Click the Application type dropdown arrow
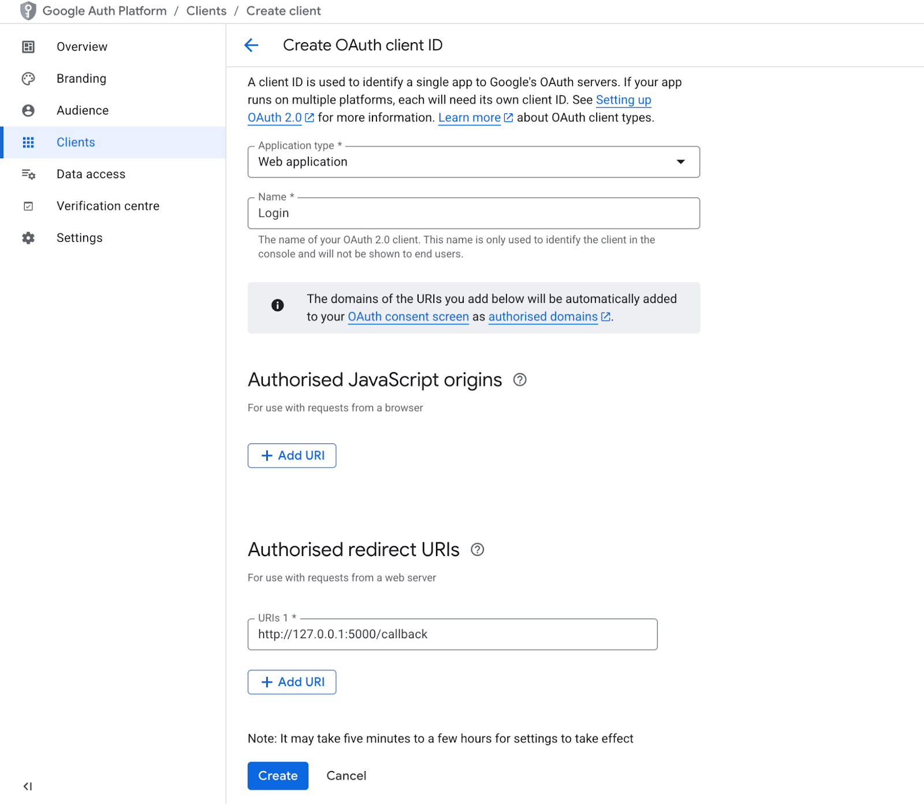Screen dimensions: 924x804 (681, 162)
